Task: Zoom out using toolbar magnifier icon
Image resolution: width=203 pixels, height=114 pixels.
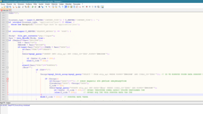Action: pos(49,7)
